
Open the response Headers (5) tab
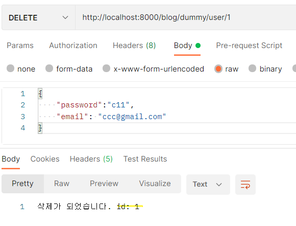tap(91, 159)
